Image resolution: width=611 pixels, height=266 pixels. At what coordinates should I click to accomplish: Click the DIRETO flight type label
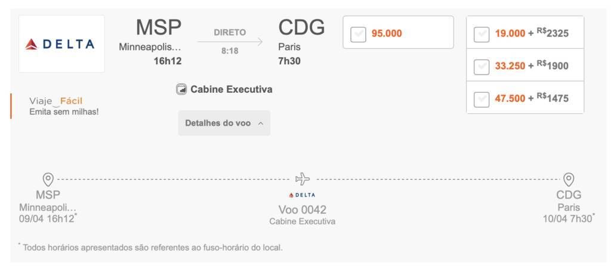(230, 33)
